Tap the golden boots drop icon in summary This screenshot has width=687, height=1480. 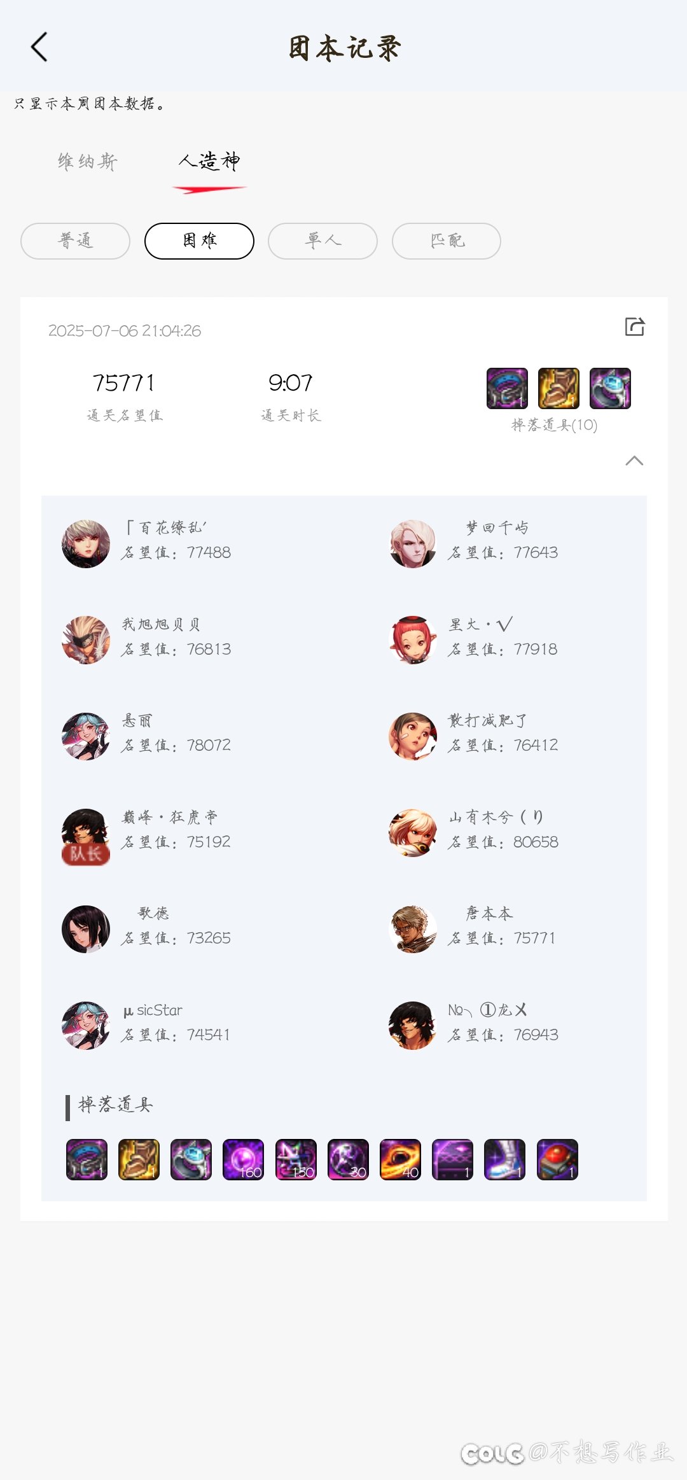click(559, 388)
